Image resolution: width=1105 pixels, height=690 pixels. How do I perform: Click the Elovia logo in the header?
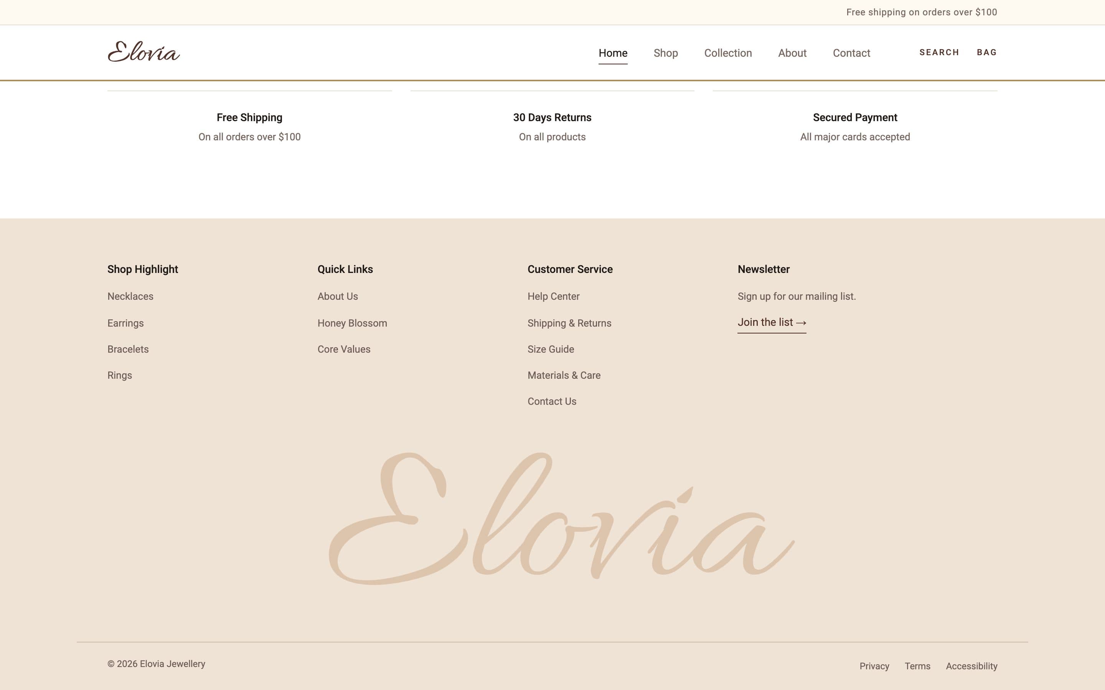pyautogui.click(x=144, y=52)
